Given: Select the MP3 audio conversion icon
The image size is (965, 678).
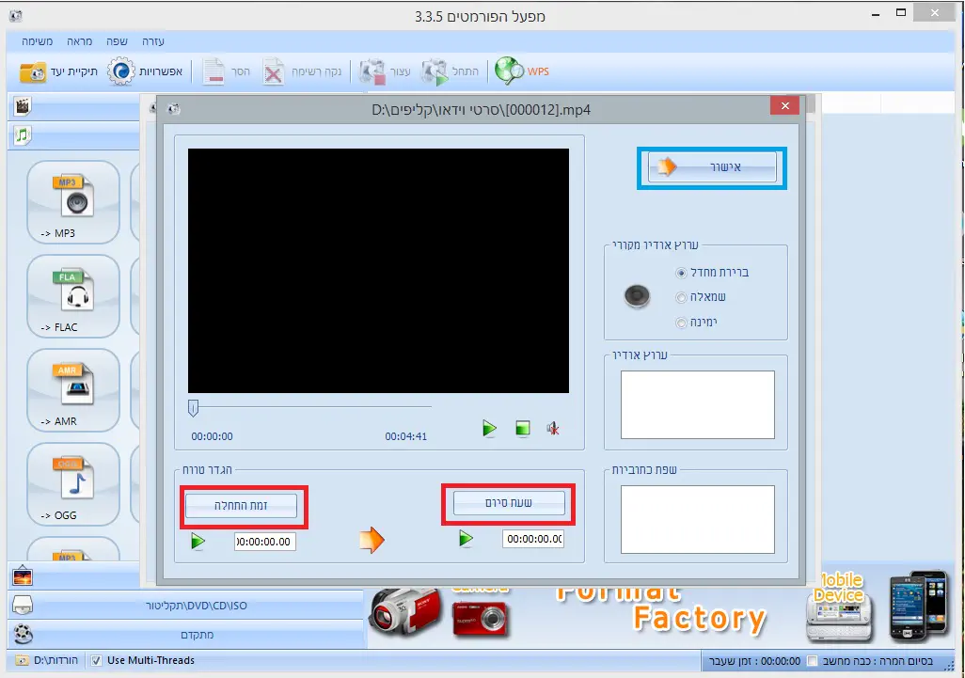Looking at the screenshot, I should click(72, 200).
